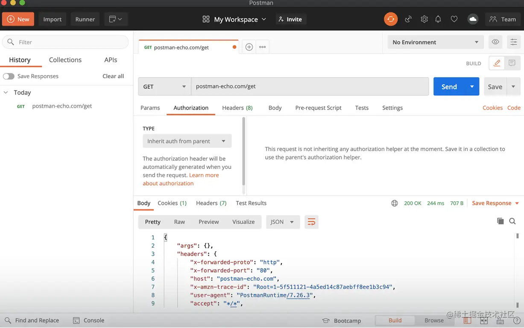Screen dimensions: 524x328
Task: Switch response view to Visualize
Action: 243,222
